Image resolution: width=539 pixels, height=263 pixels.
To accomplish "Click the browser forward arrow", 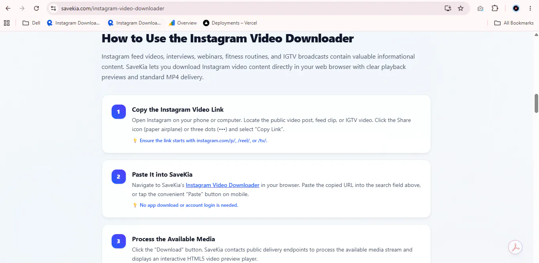I will 22,8.
